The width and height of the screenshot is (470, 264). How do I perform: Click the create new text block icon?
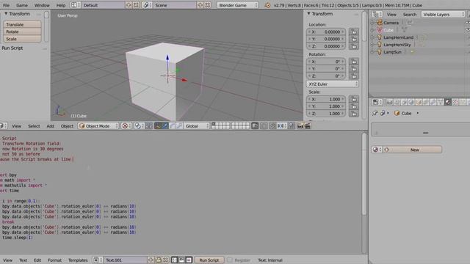pyautogui.click(x=151, y=260)
